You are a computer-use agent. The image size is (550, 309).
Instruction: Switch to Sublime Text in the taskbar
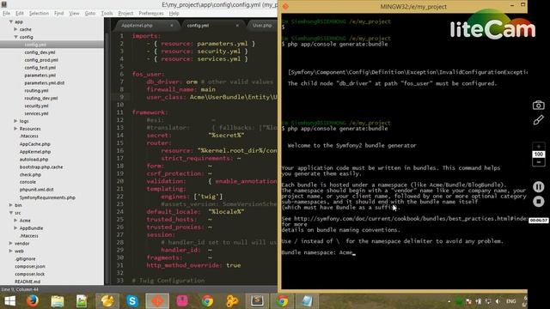pyautogui.click(x=257, y=301)
